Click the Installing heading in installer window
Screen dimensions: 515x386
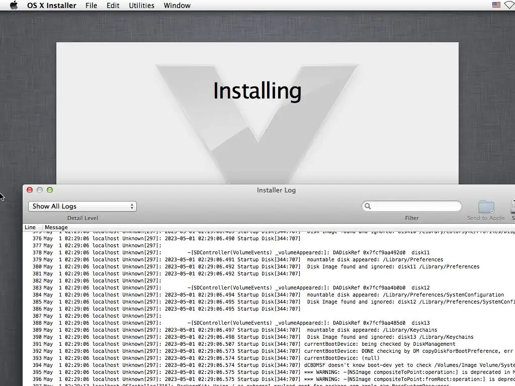(257, 91)
